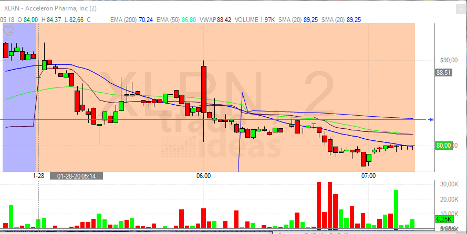Click the 1-28 date axis label

(38, 176)
